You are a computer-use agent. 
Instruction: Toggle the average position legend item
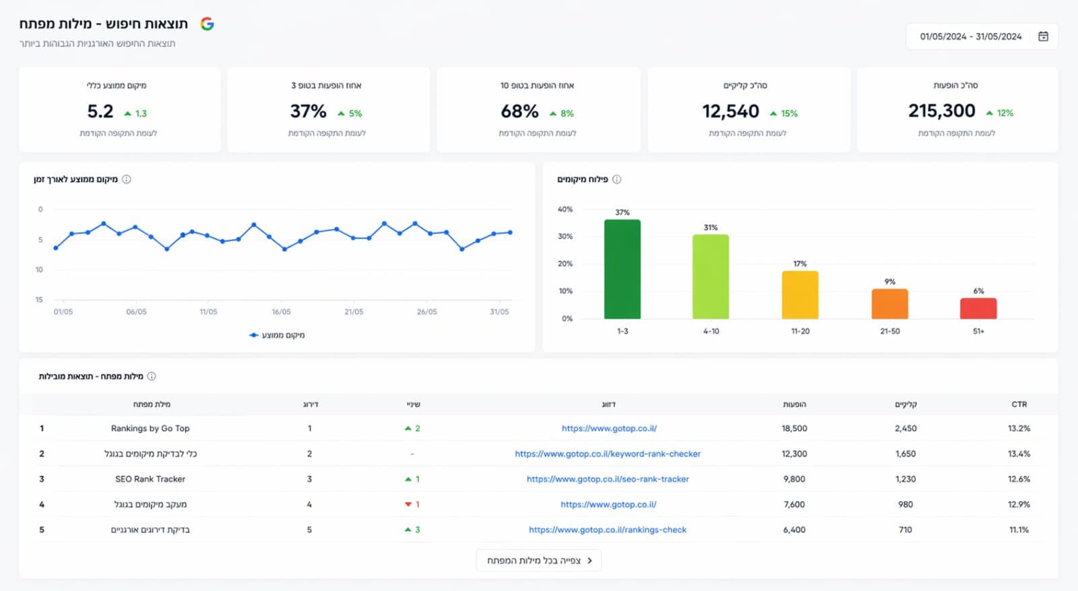277,335
